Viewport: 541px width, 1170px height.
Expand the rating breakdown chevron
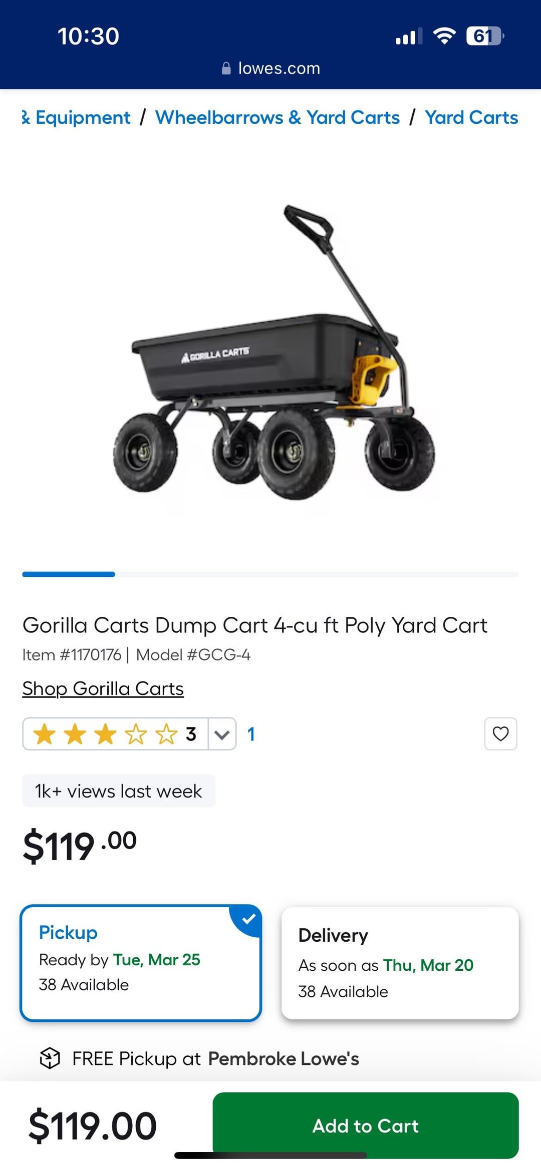coord(222,734)
